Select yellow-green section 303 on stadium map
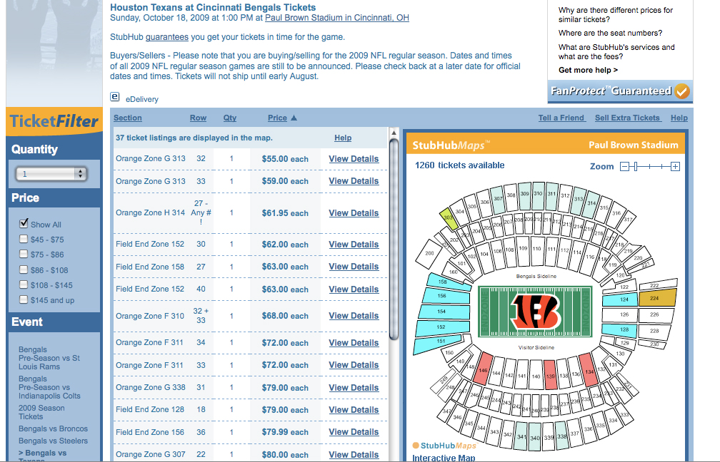The image size is (720, 462). (449, 220)
